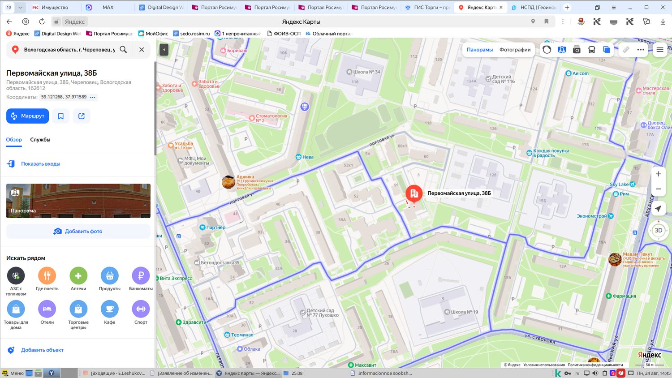672x378 pixels.
Task: Click Добавить объект link
Action: 42,350
